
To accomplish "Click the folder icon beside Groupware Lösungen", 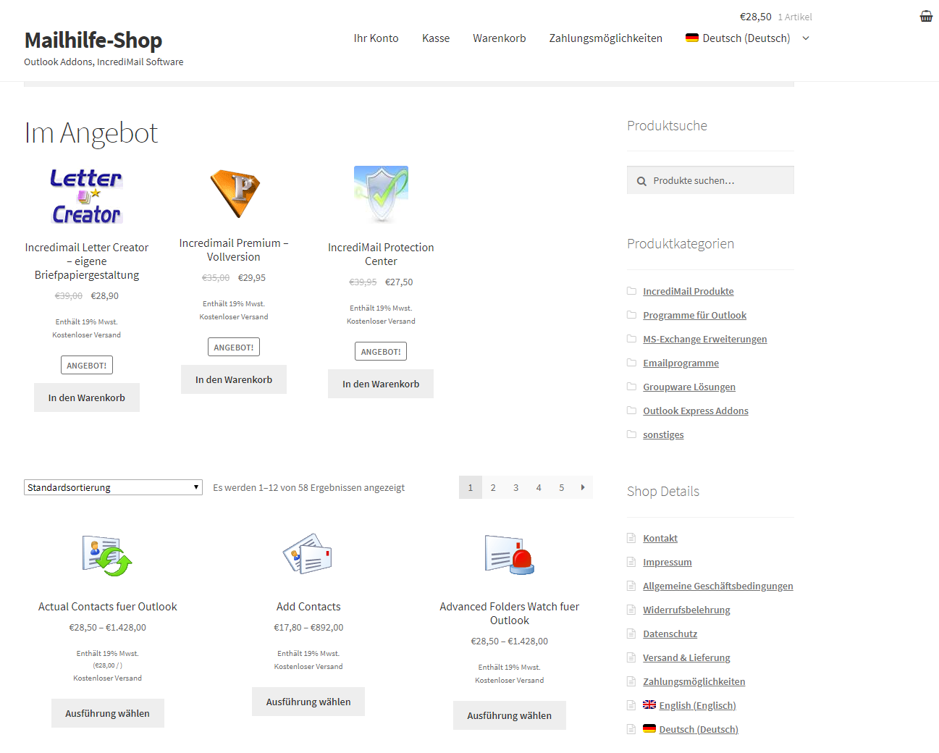I will [631, 387].
